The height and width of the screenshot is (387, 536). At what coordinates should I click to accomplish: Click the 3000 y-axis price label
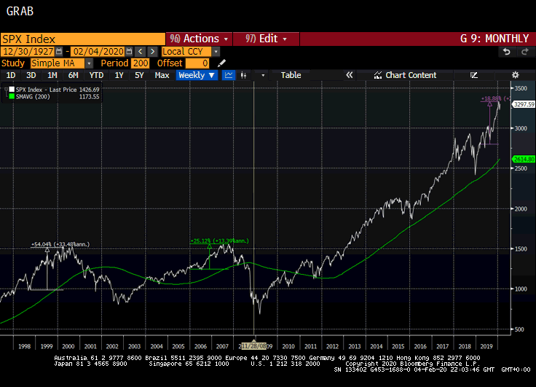521,128
